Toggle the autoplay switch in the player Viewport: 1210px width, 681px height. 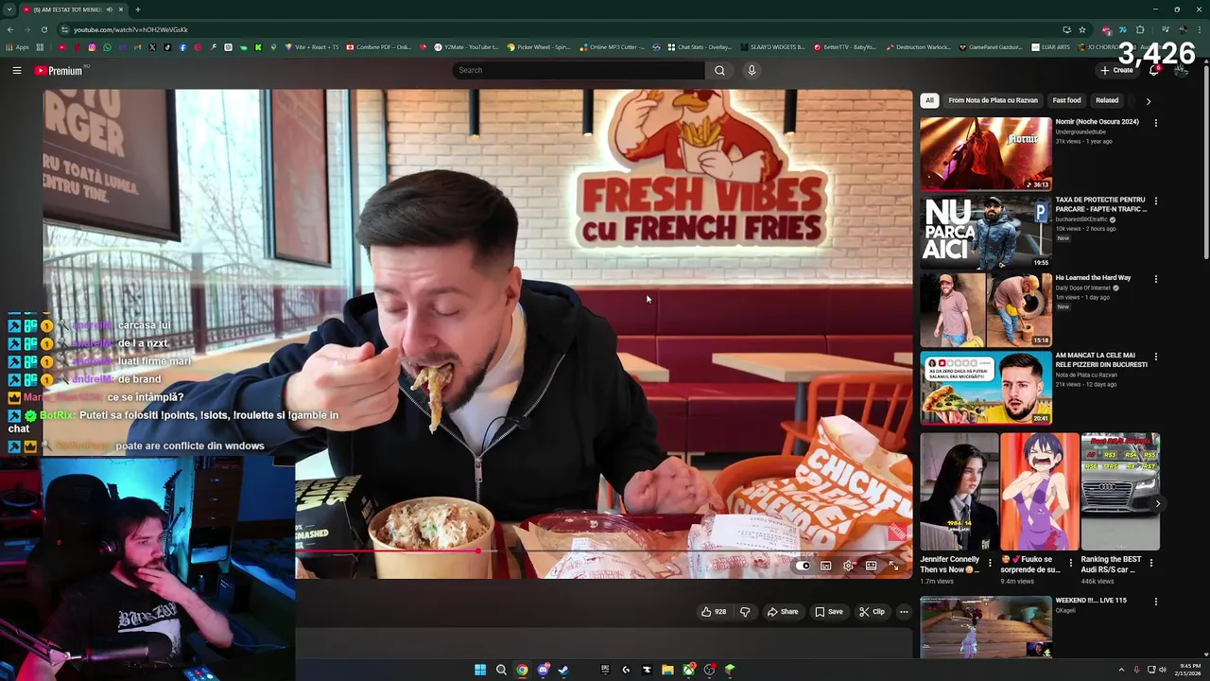[804, 566]
